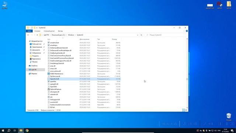The image size is (236, 133).
Task: Open the Windows Start menu
Action: click(x=3, y=130)
